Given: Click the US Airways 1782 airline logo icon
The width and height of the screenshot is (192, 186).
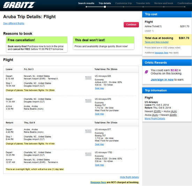Looking at the screenshot, I should 88,154.
